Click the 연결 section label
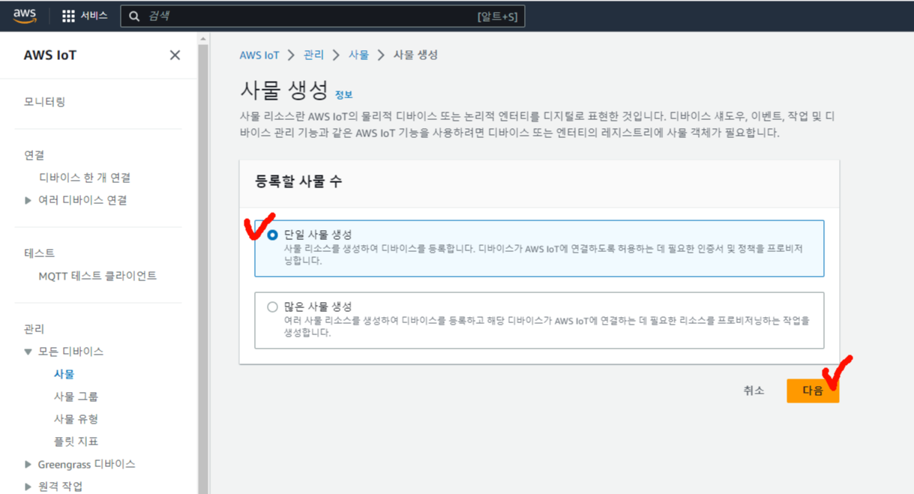 point(34,155)
